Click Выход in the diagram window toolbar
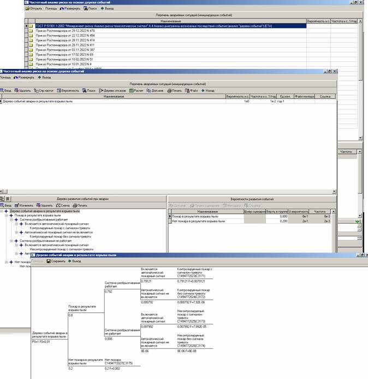 pyautogui.click(x=74, y=261)
